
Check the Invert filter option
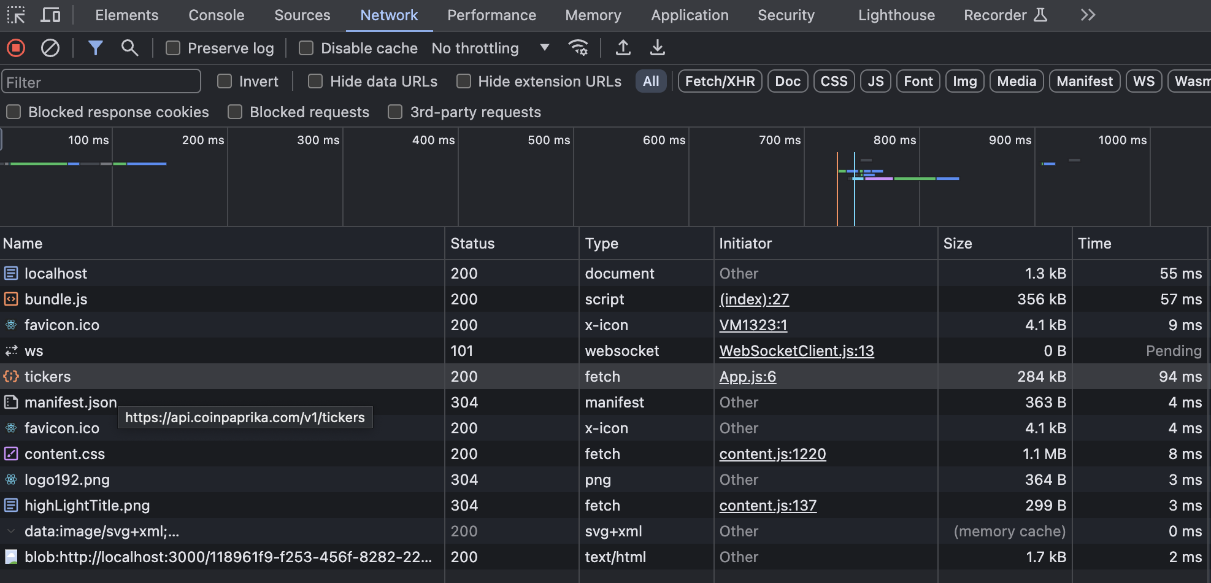(225, 81)
